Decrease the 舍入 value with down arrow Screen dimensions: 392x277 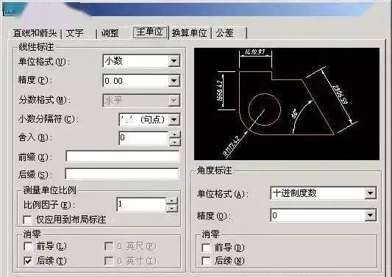point(174,142)
